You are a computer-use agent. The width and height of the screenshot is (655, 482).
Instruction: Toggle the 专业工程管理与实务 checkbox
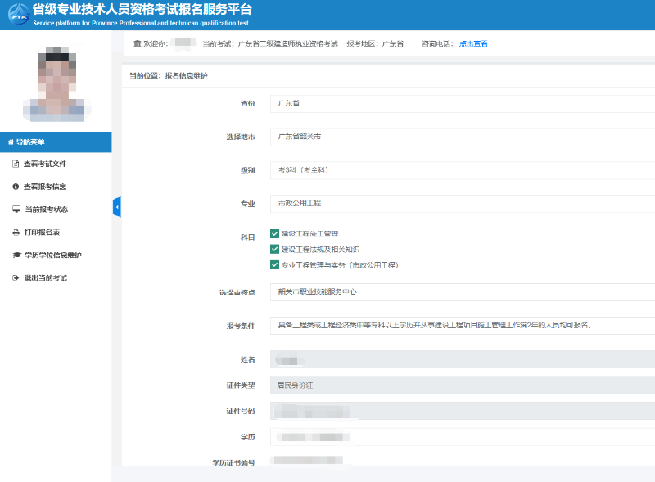[x=276, y=266]
